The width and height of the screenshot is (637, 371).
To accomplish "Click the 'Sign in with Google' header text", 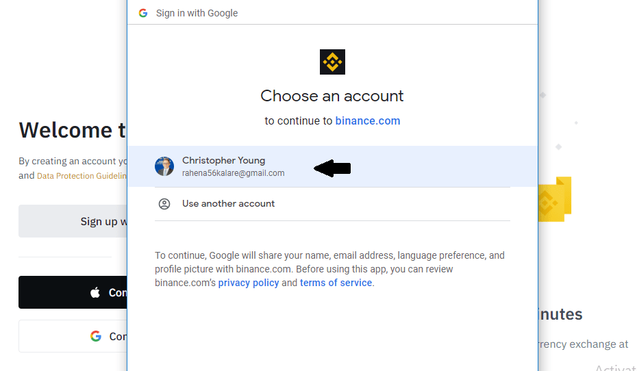I will (x=197, y=13).
